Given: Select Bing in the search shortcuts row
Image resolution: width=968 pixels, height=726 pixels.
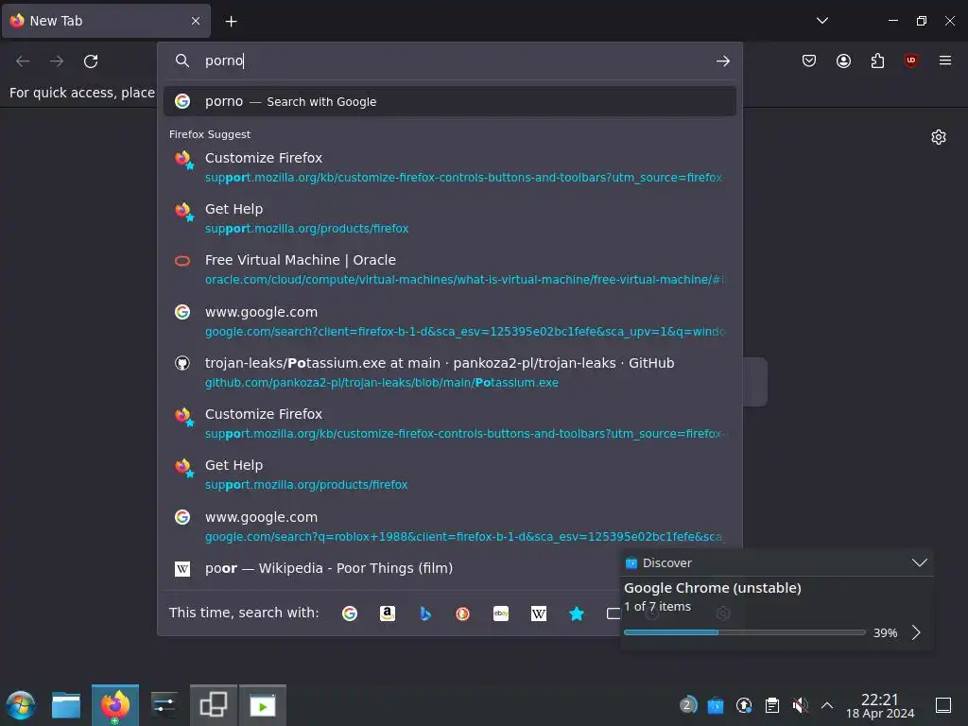Looking at the screenshot, I should point(424,613).
